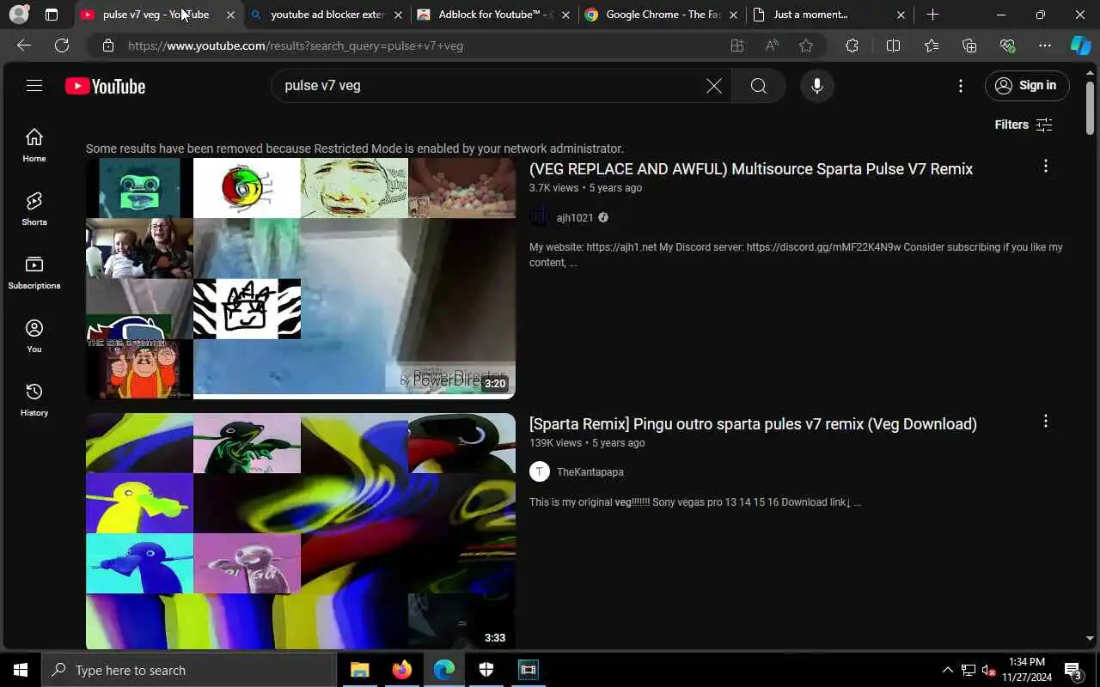1100x687 pixels.
Task: Open Edge Settings and more menu
Action: coord(1045,46)
